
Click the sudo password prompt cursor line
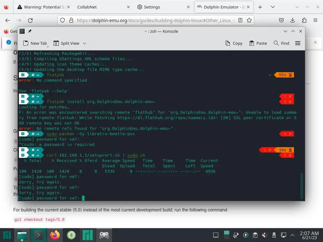point(51,198)
